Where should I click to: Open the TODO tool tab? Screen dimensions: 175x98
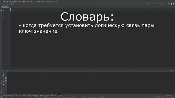[x=16, y=95]
